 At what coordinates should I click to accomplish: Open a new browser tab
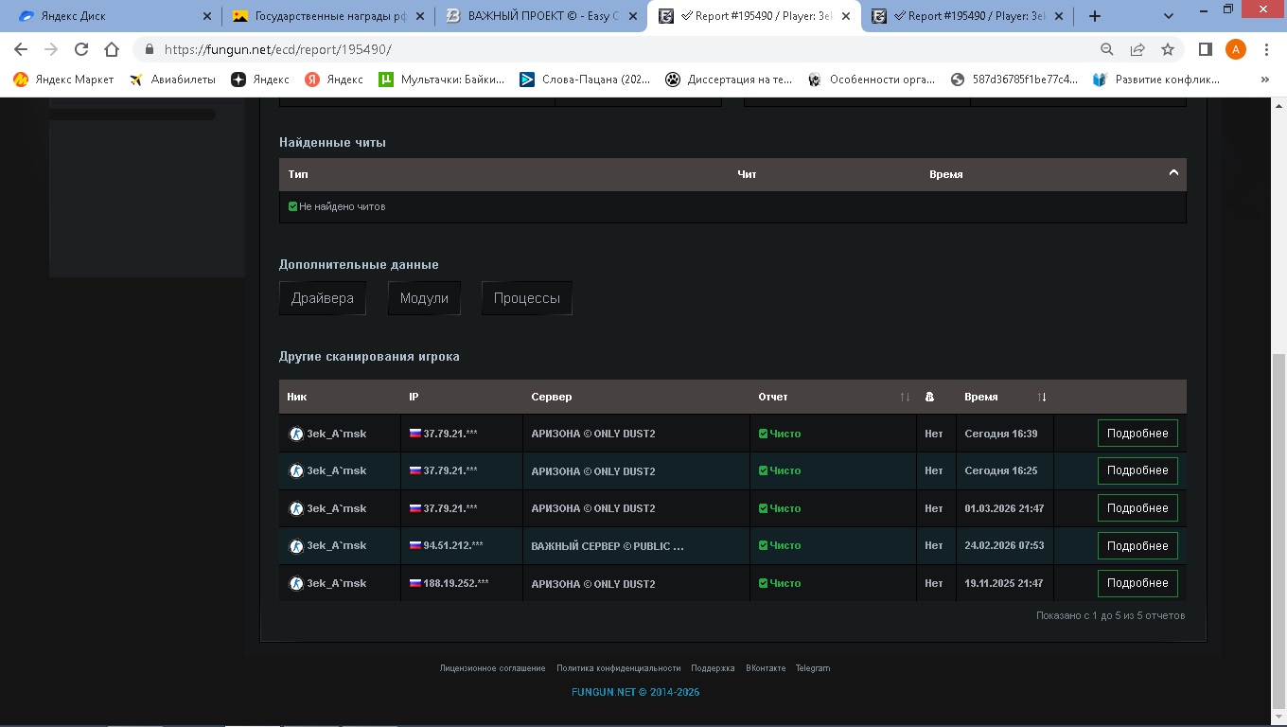point(1095,16)
